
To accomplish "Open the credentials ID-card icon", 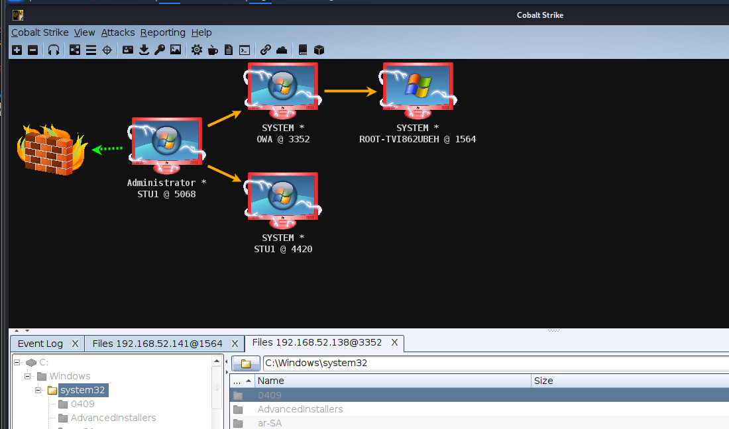I will [128, 50].
